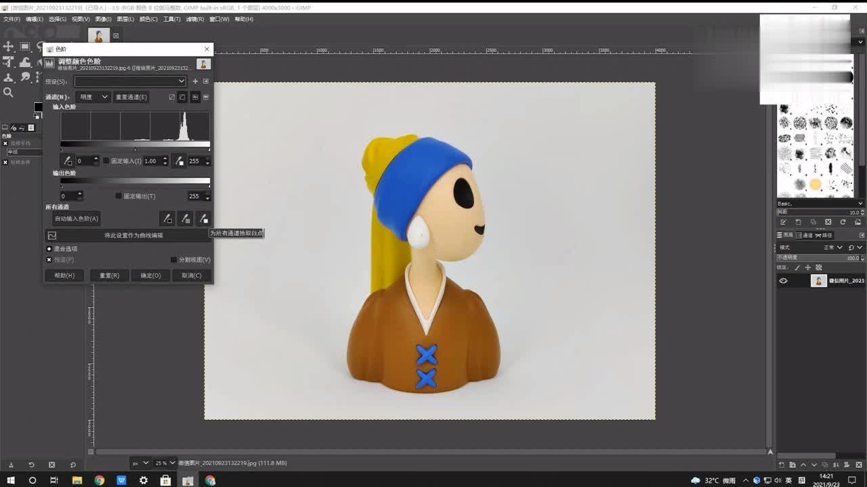Refresh the brushes list
The height and width of the screenshot is (487, 867).
click(x=843, y=222)
